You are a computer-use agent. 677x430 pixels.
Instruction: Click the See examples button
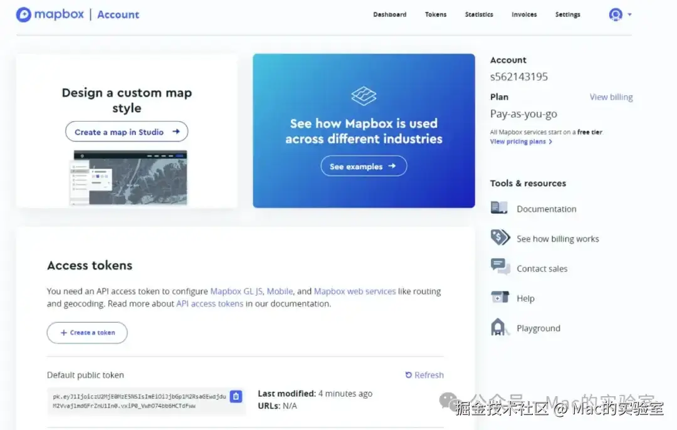[364, 166]
